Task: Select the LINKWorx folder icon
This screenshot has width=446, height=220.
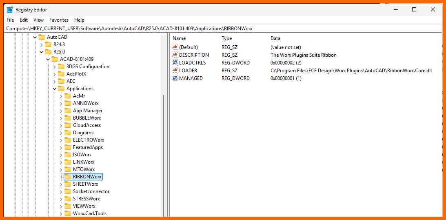Action: (x=68, y=162)
